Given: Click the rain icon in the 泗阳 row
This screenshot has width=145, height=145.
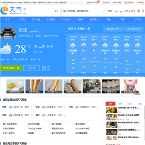Looking at the screenshot, I should pos(10,115).
